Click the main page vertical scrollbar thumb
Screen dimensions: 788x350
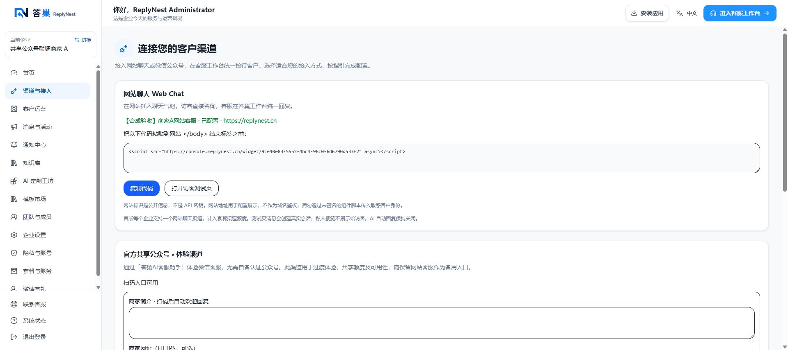pos(785,113)
